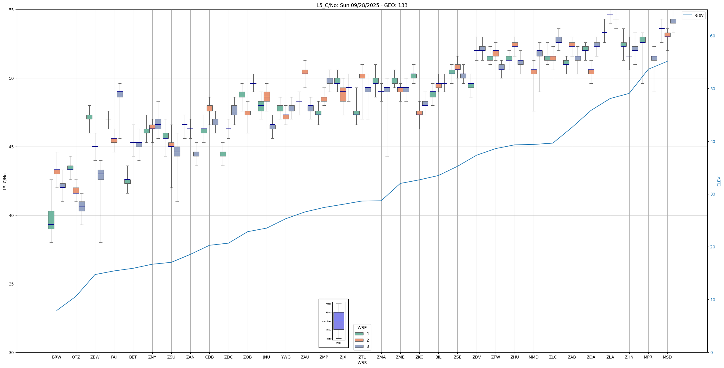The image size is (724, 368).
Task: Click the L5_C/No y-axis title
Action: 5,181
